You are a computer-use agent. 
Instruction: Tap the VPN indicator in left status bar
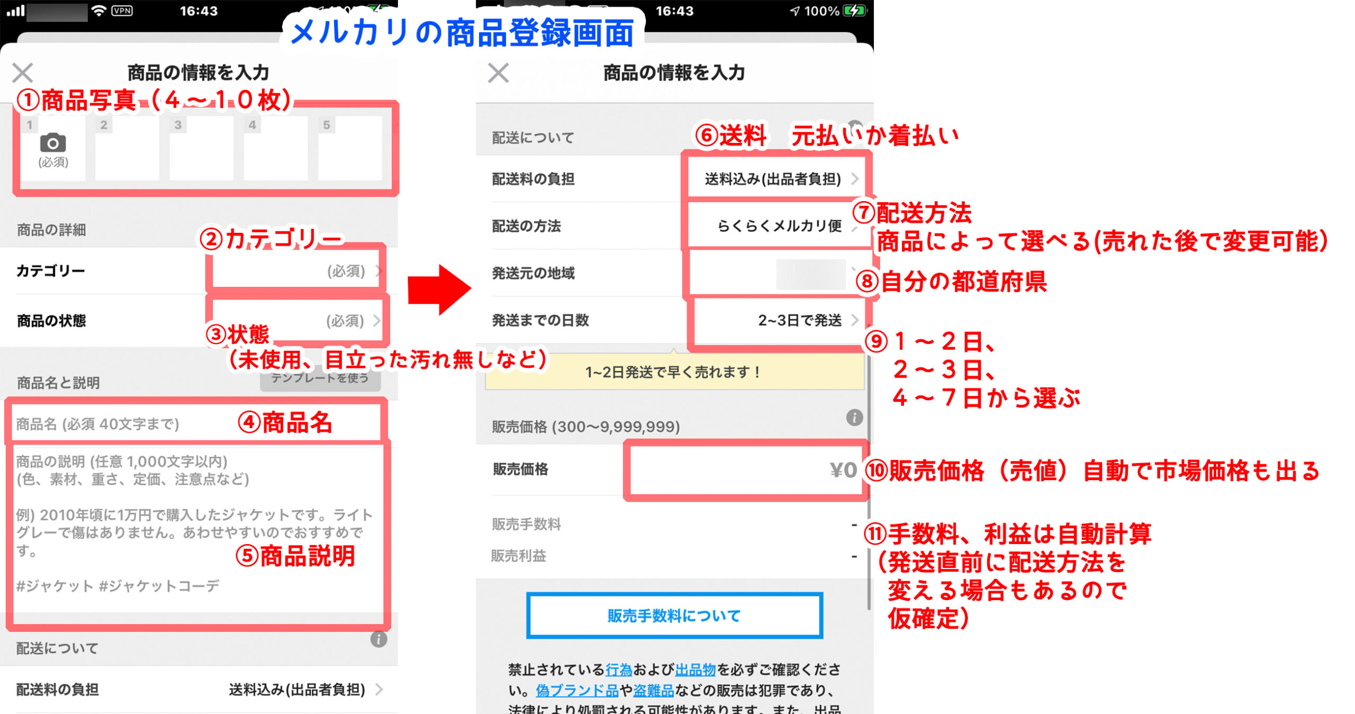[122, 11]
